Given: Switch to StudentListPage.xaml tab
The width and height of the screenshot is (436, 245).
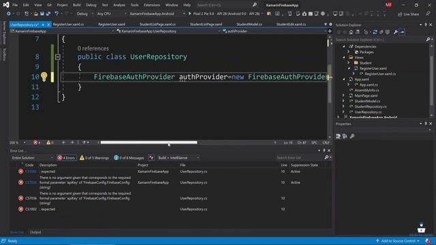Looking at the screenshot, I should click(x=206, y=24).
